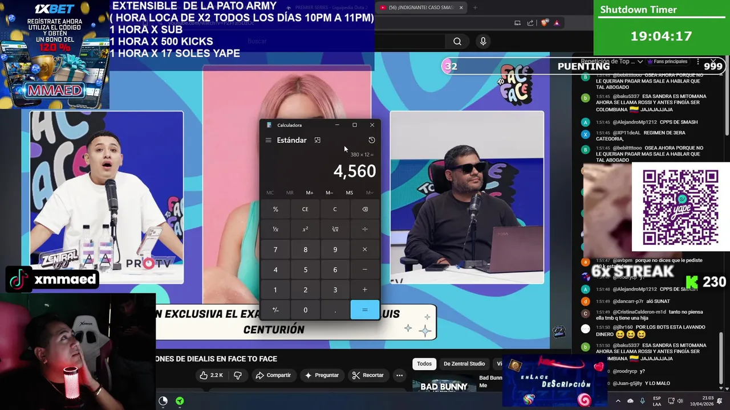Screen dimensions: 730x410
Task: Open the Calculator history panel
Action: (x=372, y=140)
